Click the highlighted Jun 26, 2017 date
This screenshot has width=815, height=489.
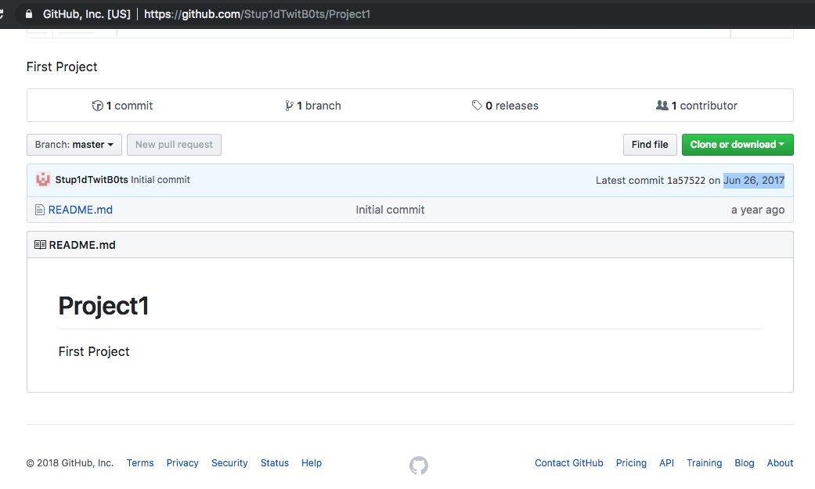(x=754, y=180)
